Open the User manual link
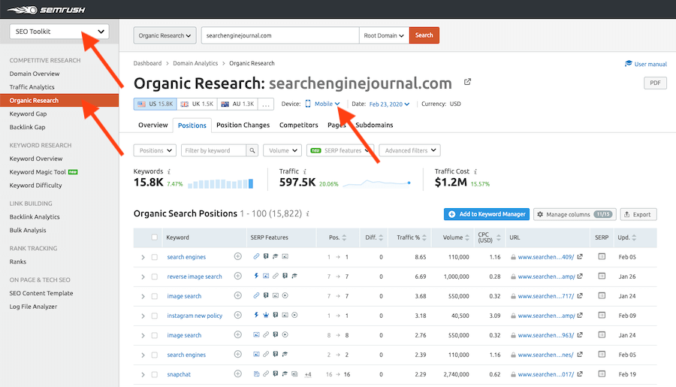This screenshot has height=387, width=676. (646, 64)
